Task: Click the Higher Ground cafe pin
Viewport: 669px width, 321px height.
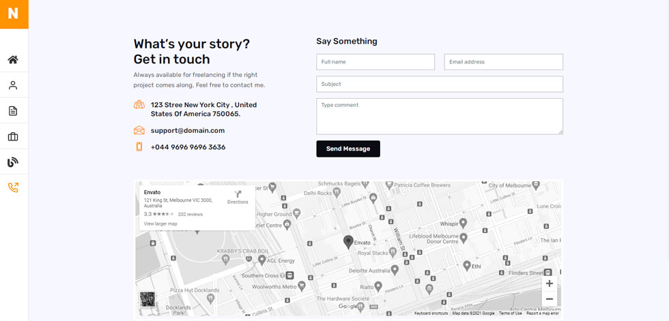Action: [296, 214]
